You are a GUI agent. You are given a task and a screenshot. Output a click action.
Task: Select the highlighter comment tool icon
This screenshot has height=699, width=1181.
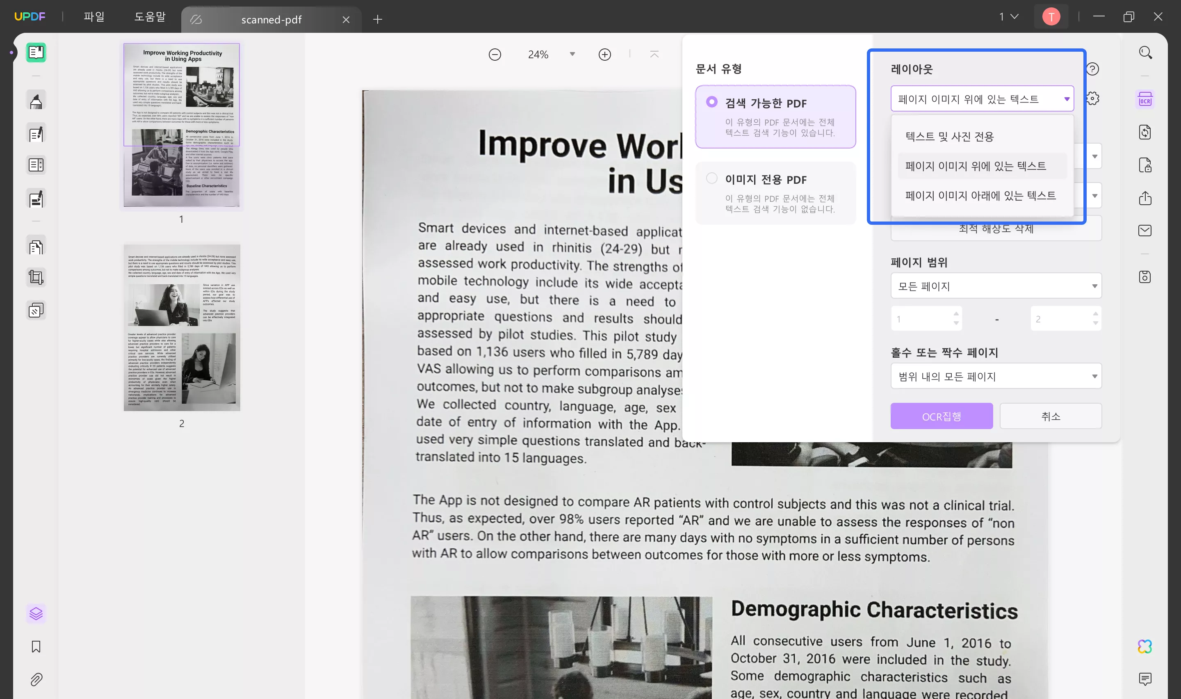point(36,101)
